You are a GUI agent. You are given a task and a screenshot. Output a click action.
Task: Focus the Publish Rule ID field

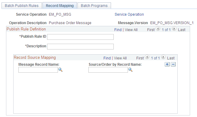tap(81, 37)
